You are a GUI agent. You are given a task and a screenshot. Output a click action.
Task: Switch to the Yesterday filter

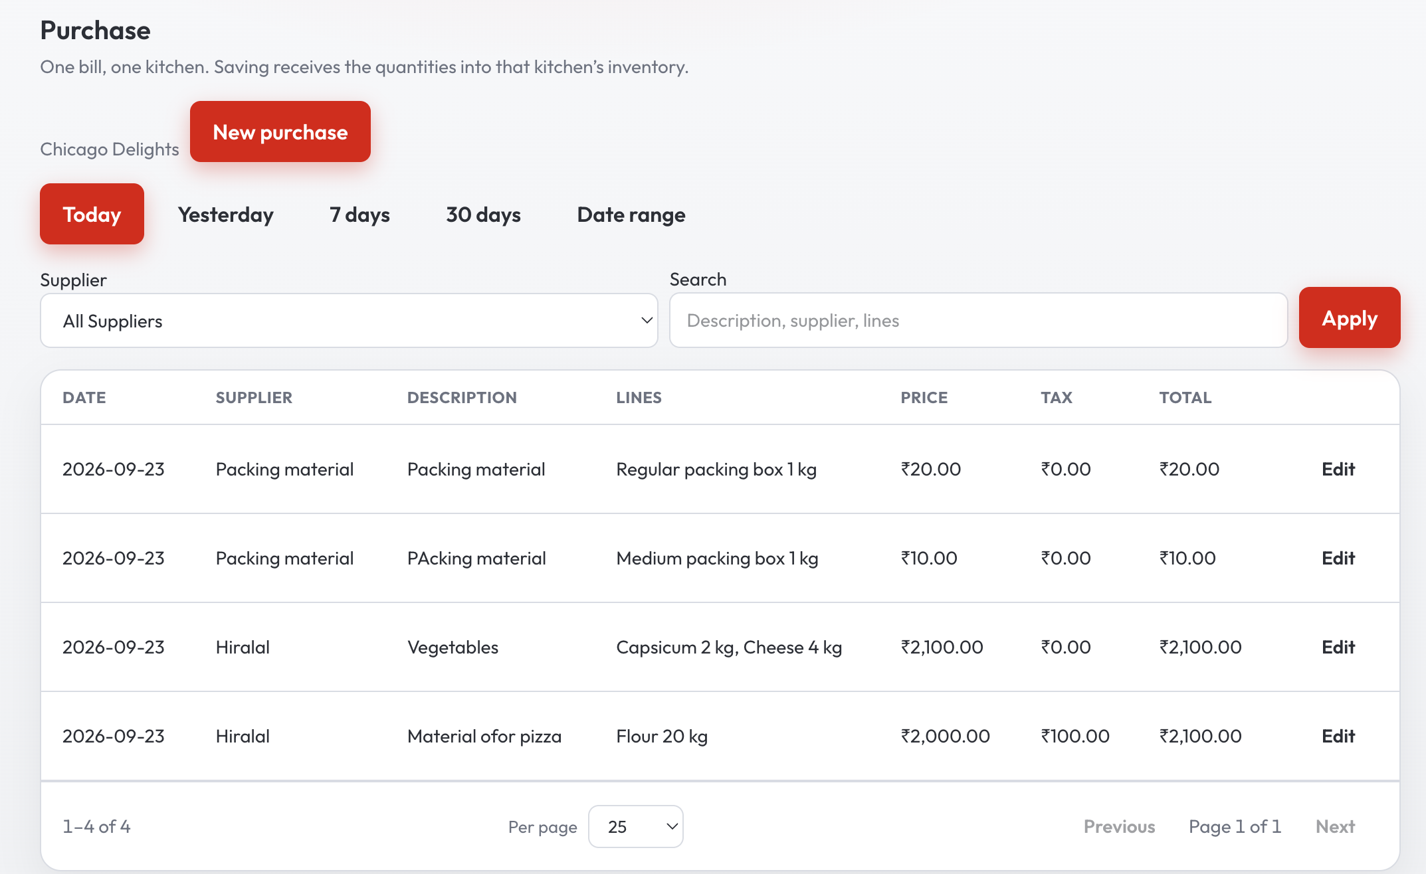226,215
